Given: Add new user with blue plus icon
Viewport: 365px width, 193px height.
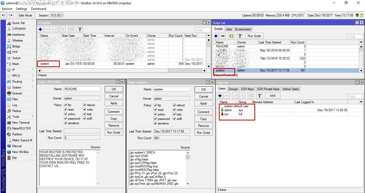Looking at the screenshot, I should (220, 96).
